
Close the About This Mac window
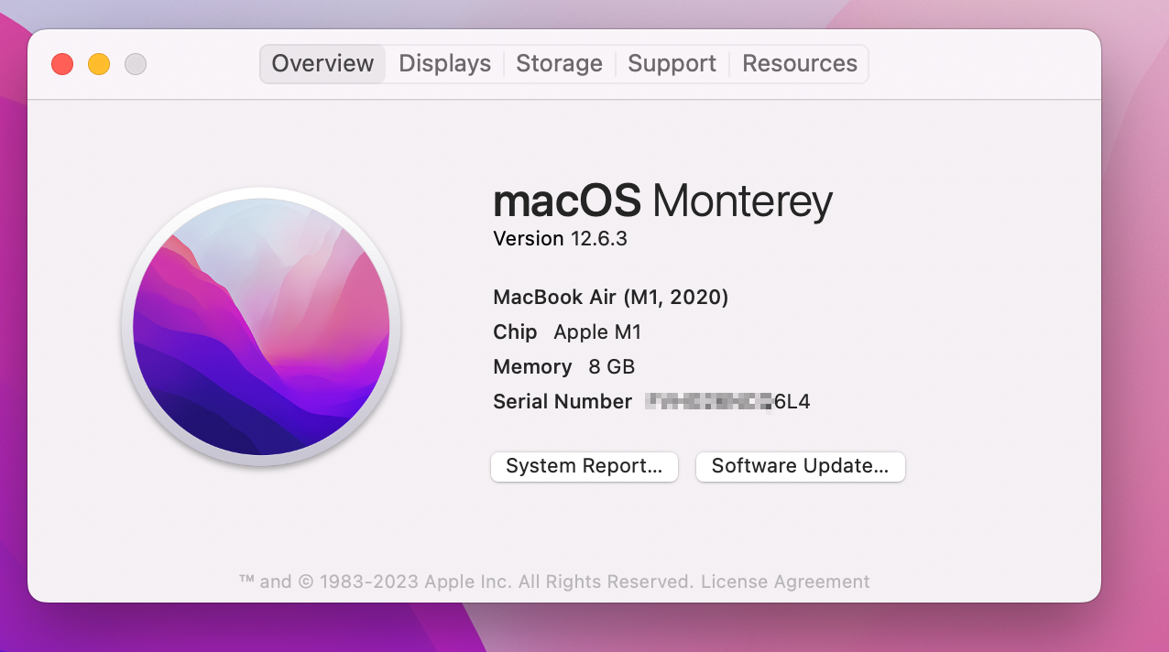[x=62, y=64]
